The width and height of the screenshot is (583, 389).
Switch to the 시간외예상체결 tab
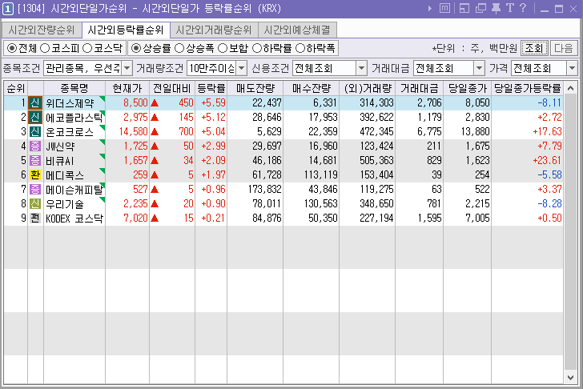[x=297, y=30]
